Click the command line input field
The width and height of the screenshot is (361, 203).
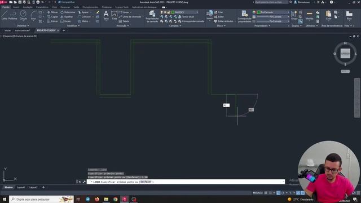(186, 182)
